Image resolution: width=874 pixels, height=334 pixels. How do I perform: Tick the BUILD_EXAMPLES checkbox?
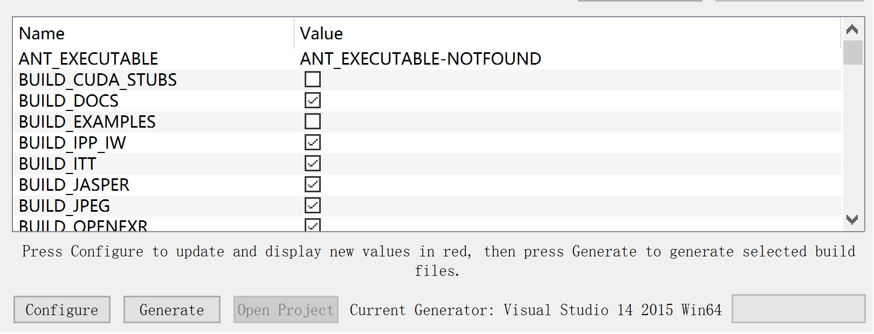pyautogui.click(x=313, y=121)
